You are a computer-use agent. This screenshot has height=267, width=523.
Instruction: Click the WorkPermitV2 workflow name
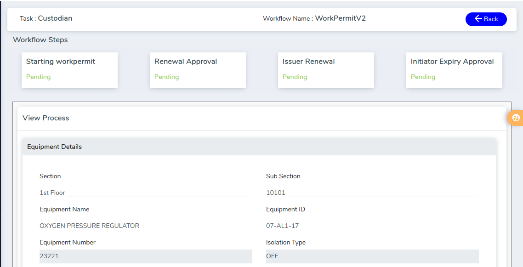pos(340,18)
